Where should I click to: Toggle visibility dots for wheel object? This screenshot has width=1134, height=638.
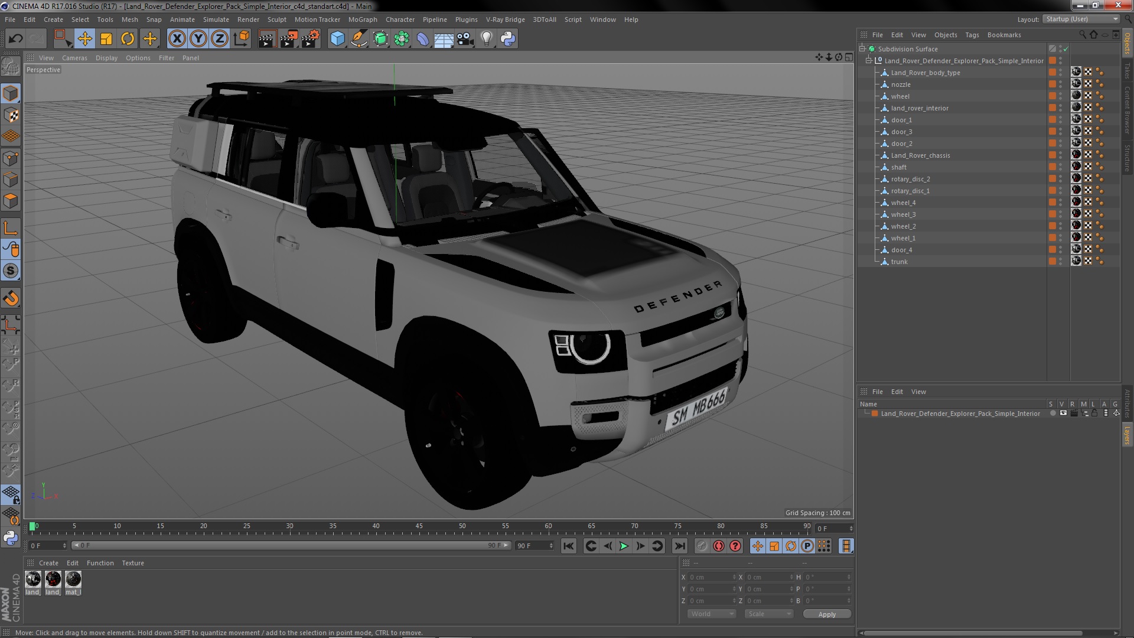tap(1061, 96)
